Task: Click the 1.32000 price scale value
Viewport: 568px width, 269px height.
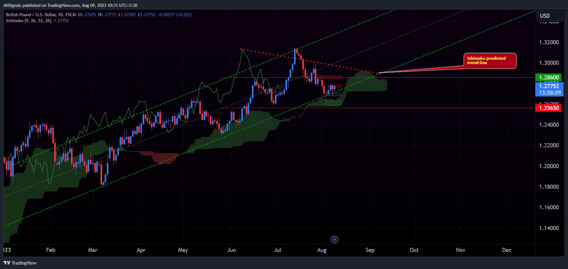Action: click(549, 42)
